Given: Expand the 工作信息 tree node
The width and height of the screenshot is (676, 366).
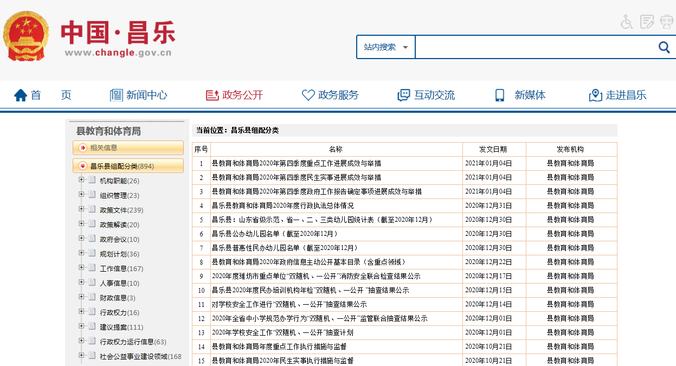Looking at the screenshot, I should tap(81, 268).
